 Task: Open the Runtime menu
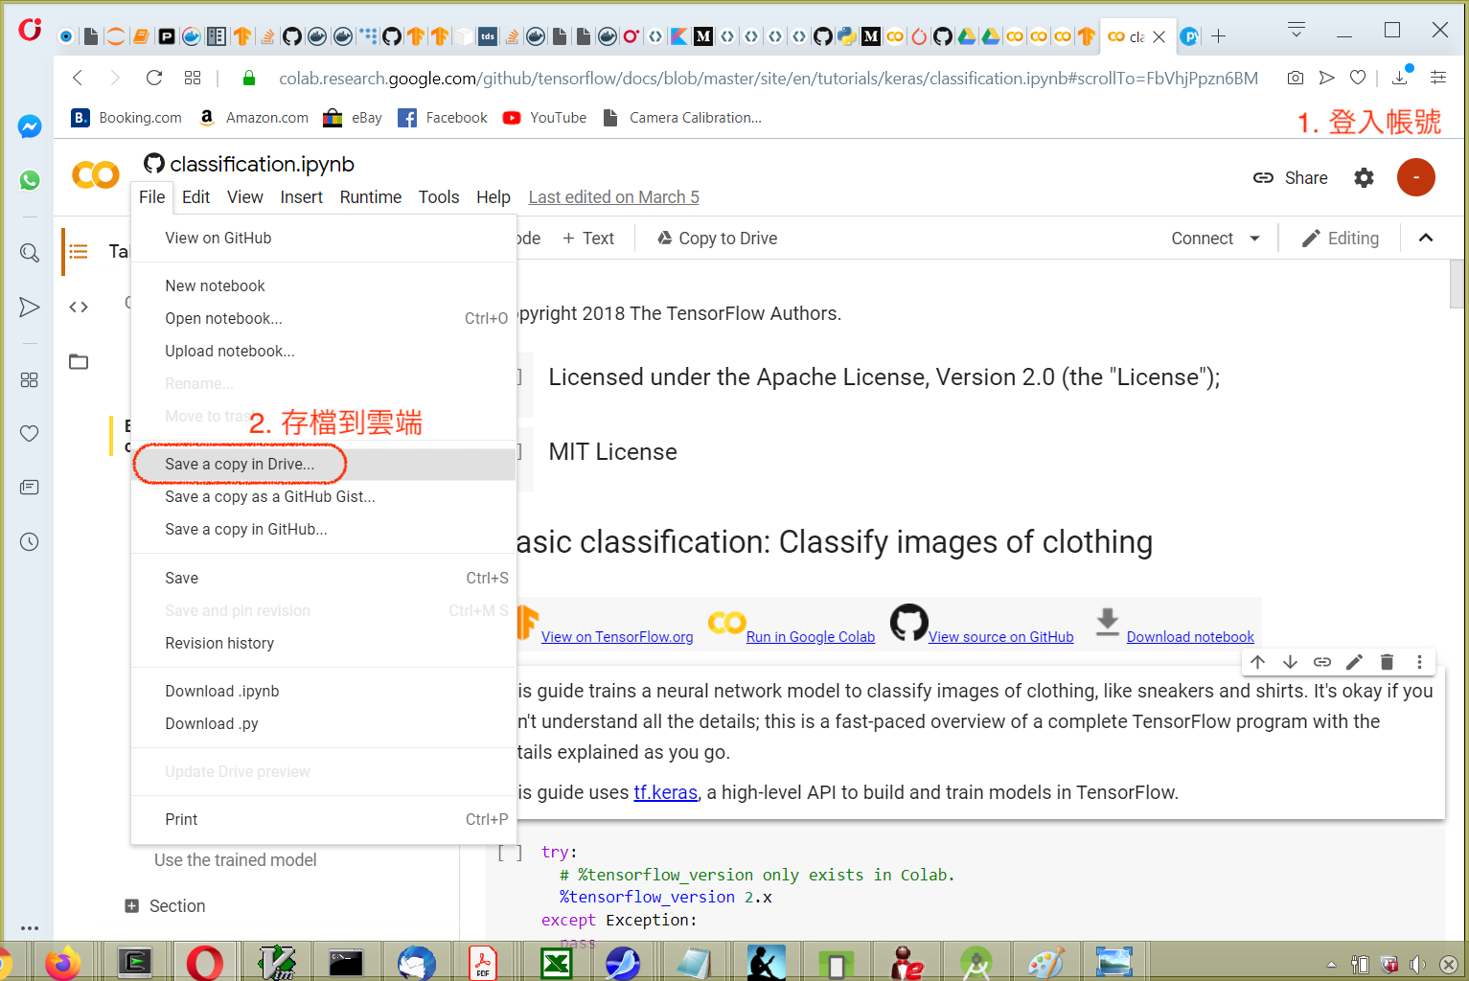coord(370,197)
